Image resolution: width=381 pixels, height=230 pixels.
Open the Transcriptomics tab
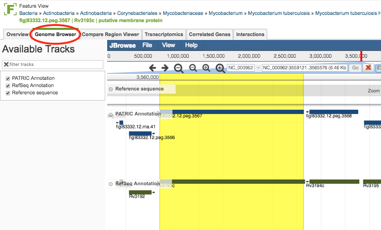click(x=164, y=34)
